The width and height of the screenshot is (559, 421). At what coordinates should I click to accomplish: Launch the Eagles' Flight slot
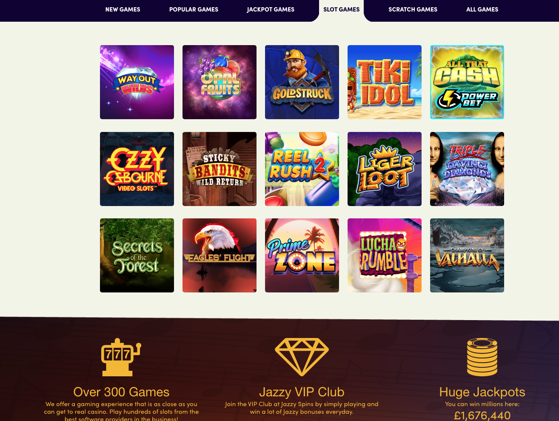(220, 255)
